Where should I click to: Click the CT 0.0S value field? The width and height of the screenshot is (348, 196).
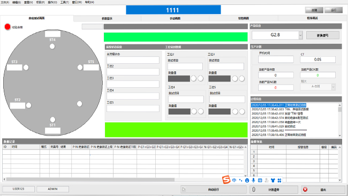(317, 59)
